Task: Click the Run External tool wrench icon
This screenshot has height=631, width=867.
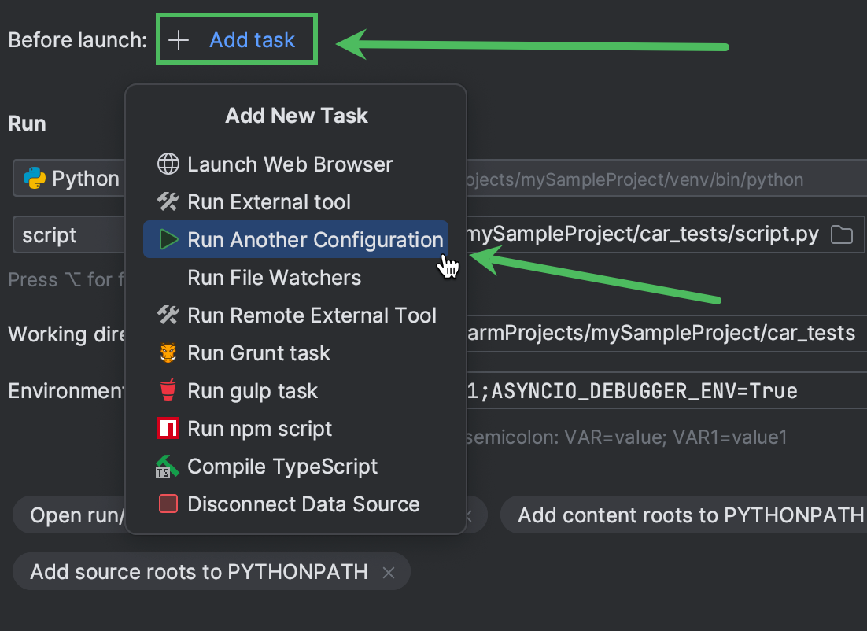Action: [168, 202]
